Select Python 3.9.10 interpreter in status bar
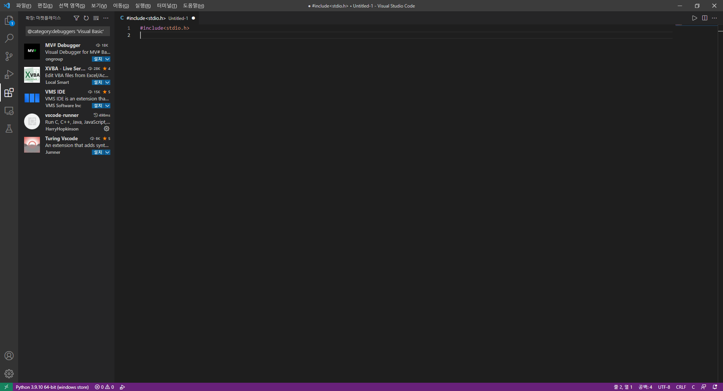This screenshot has height=391, width=723. click(52, 387)
